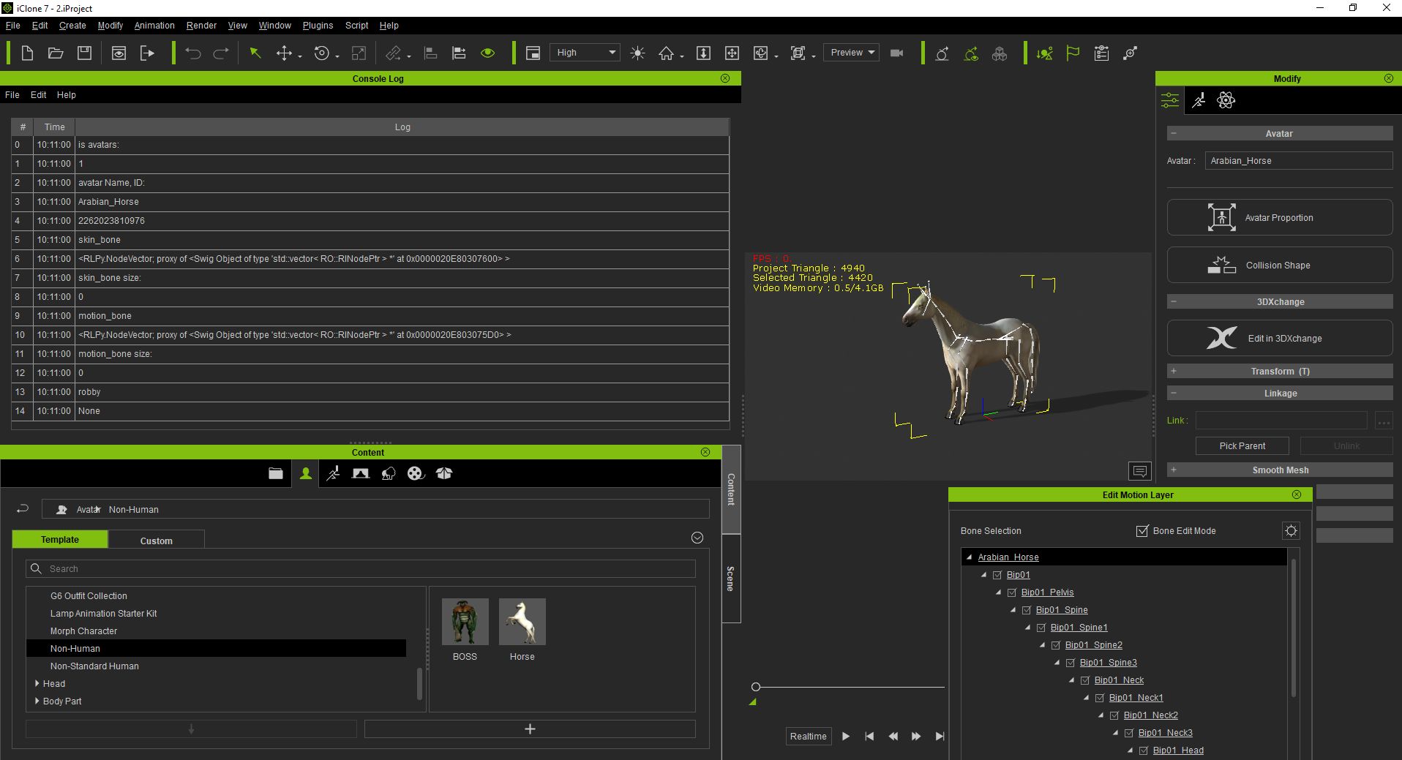Switch to the Custom tab in Content

pos(157,540)
